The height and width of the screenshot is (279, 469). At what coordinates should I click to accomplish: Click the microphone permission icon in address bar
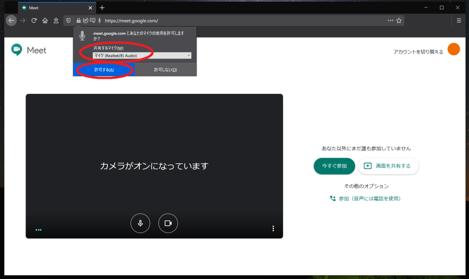(99, 21)
